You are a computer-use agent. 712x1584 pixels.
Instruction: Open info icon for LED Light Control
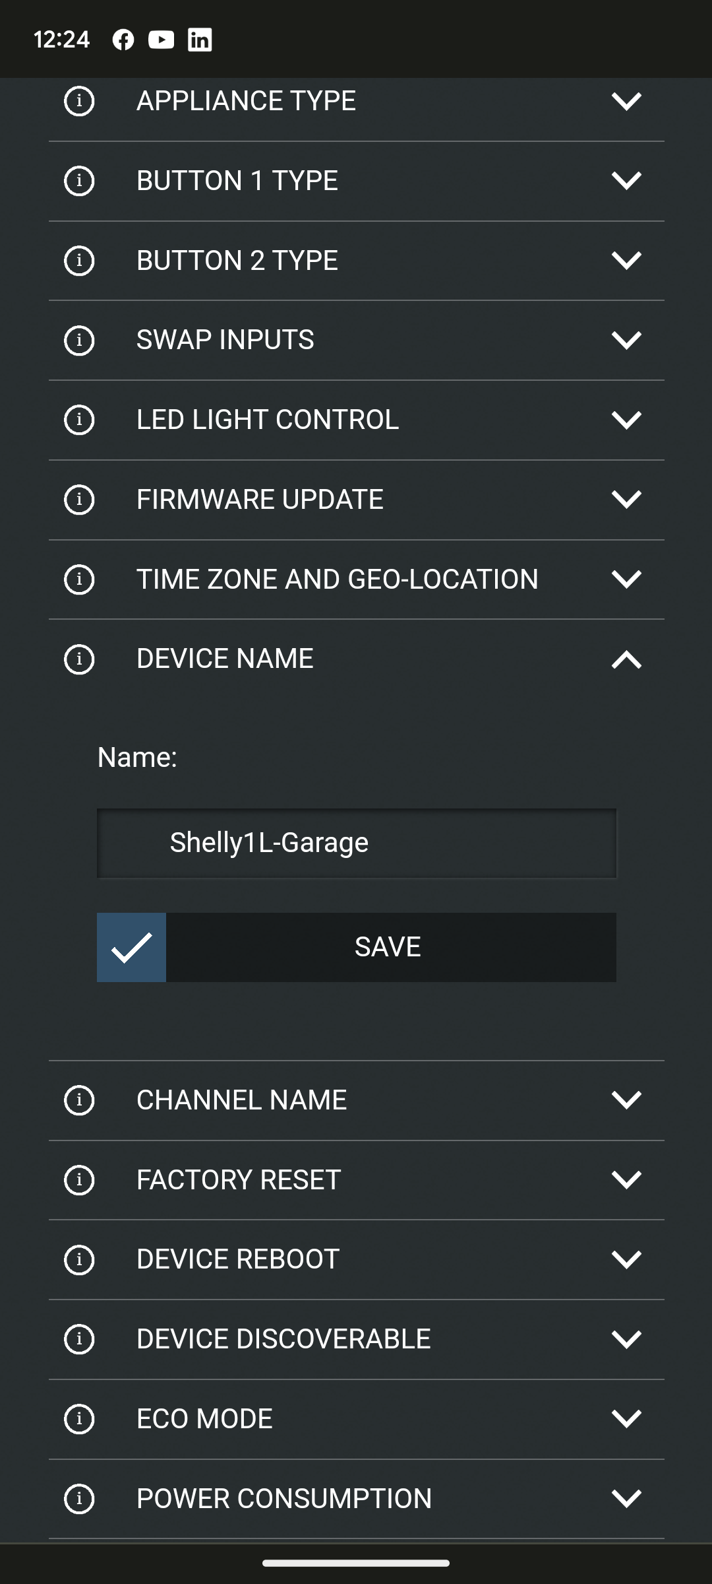pos(79,420)
